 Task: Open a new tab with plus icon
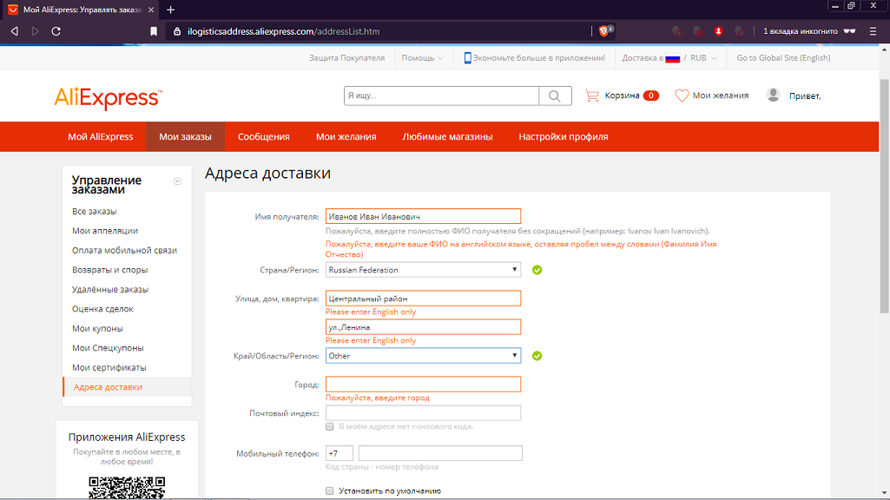170,10
